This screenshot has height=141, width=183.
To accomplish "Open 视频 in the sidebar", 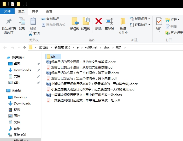I will pos(14,110).
